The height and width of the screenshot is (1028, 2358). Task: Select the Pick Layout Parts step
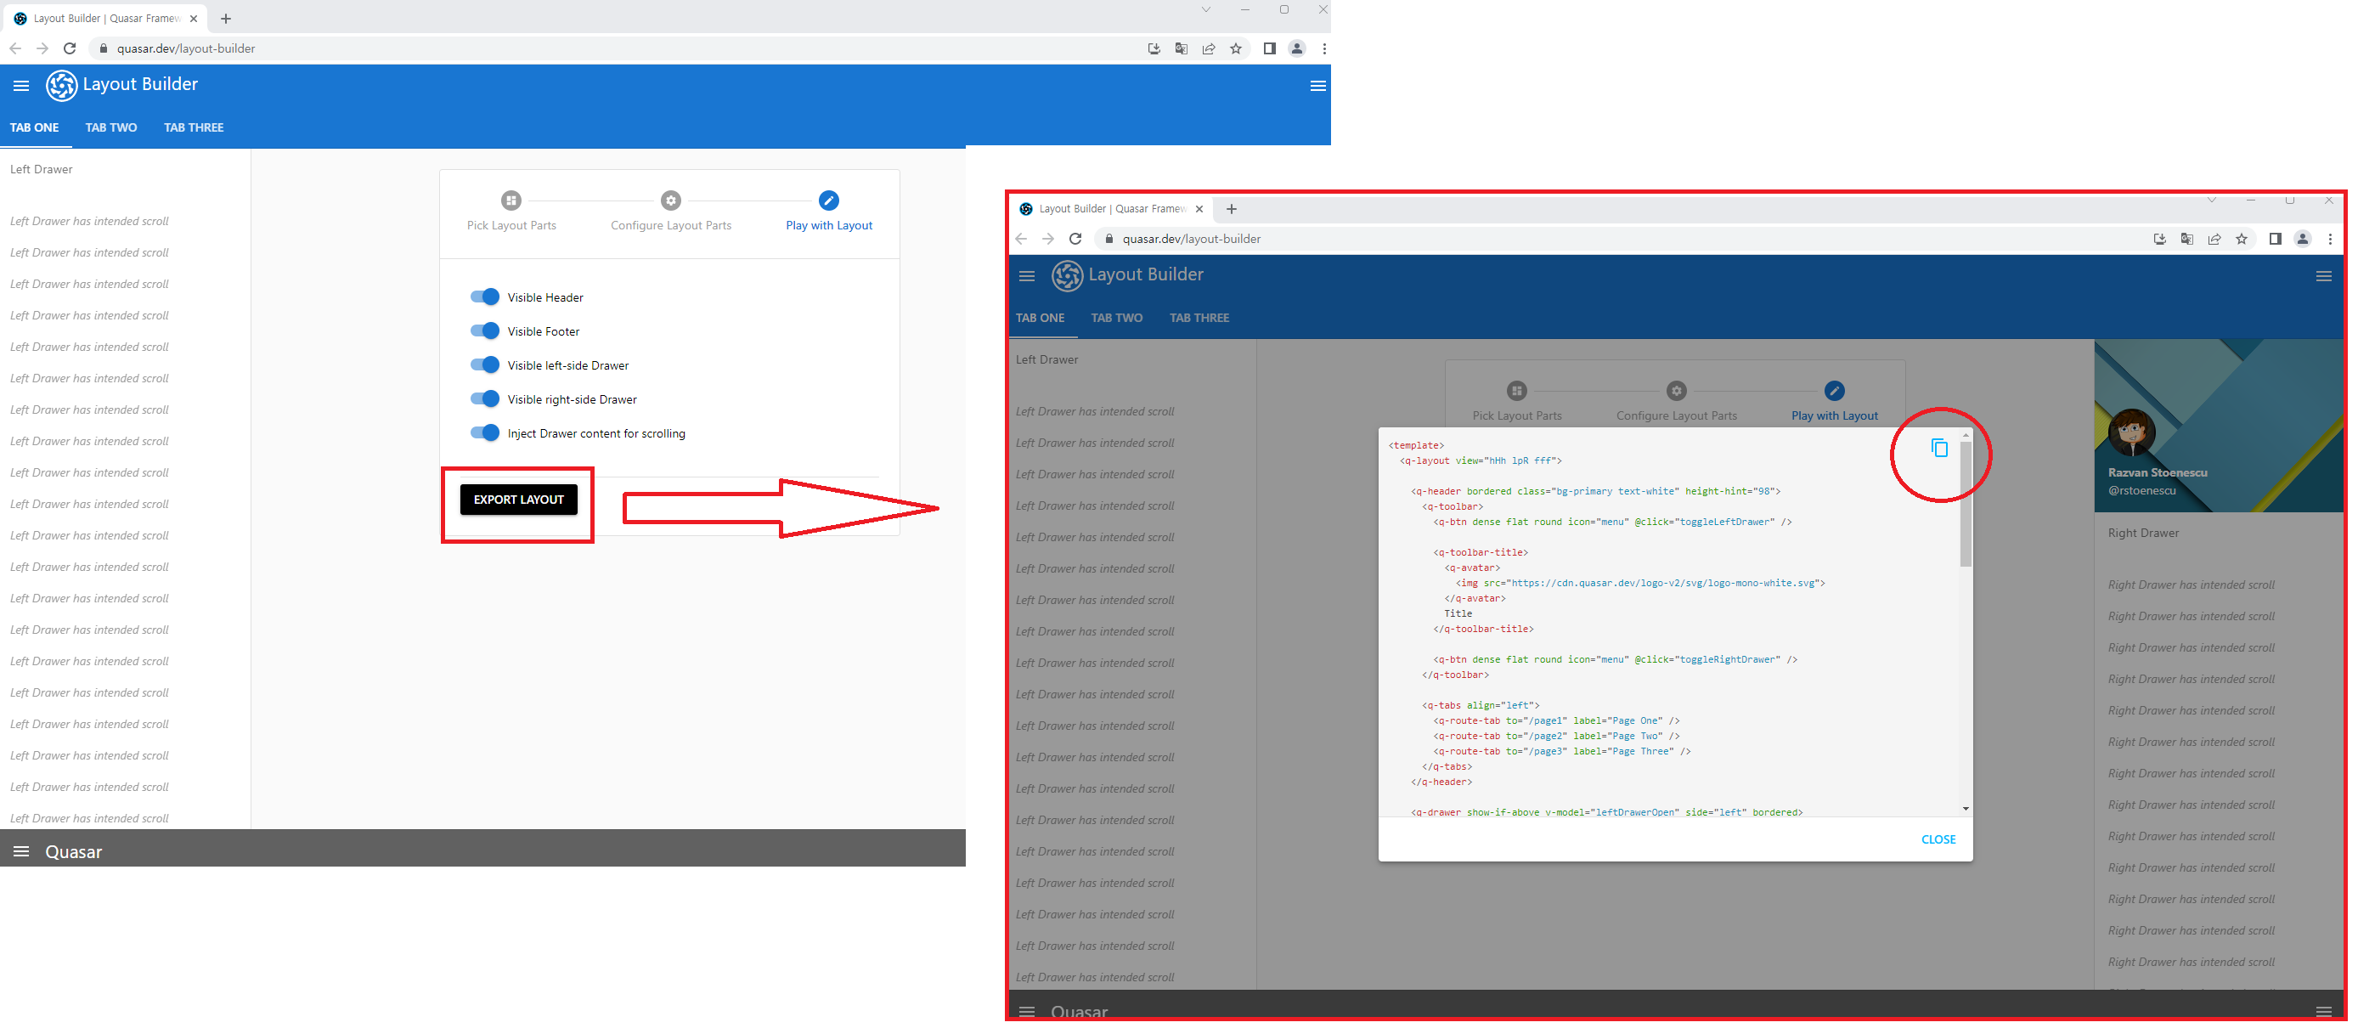coord(511,201)
